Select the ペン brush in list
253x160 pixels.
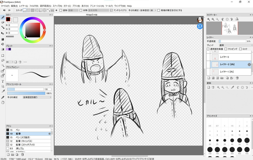coord(28,130)
